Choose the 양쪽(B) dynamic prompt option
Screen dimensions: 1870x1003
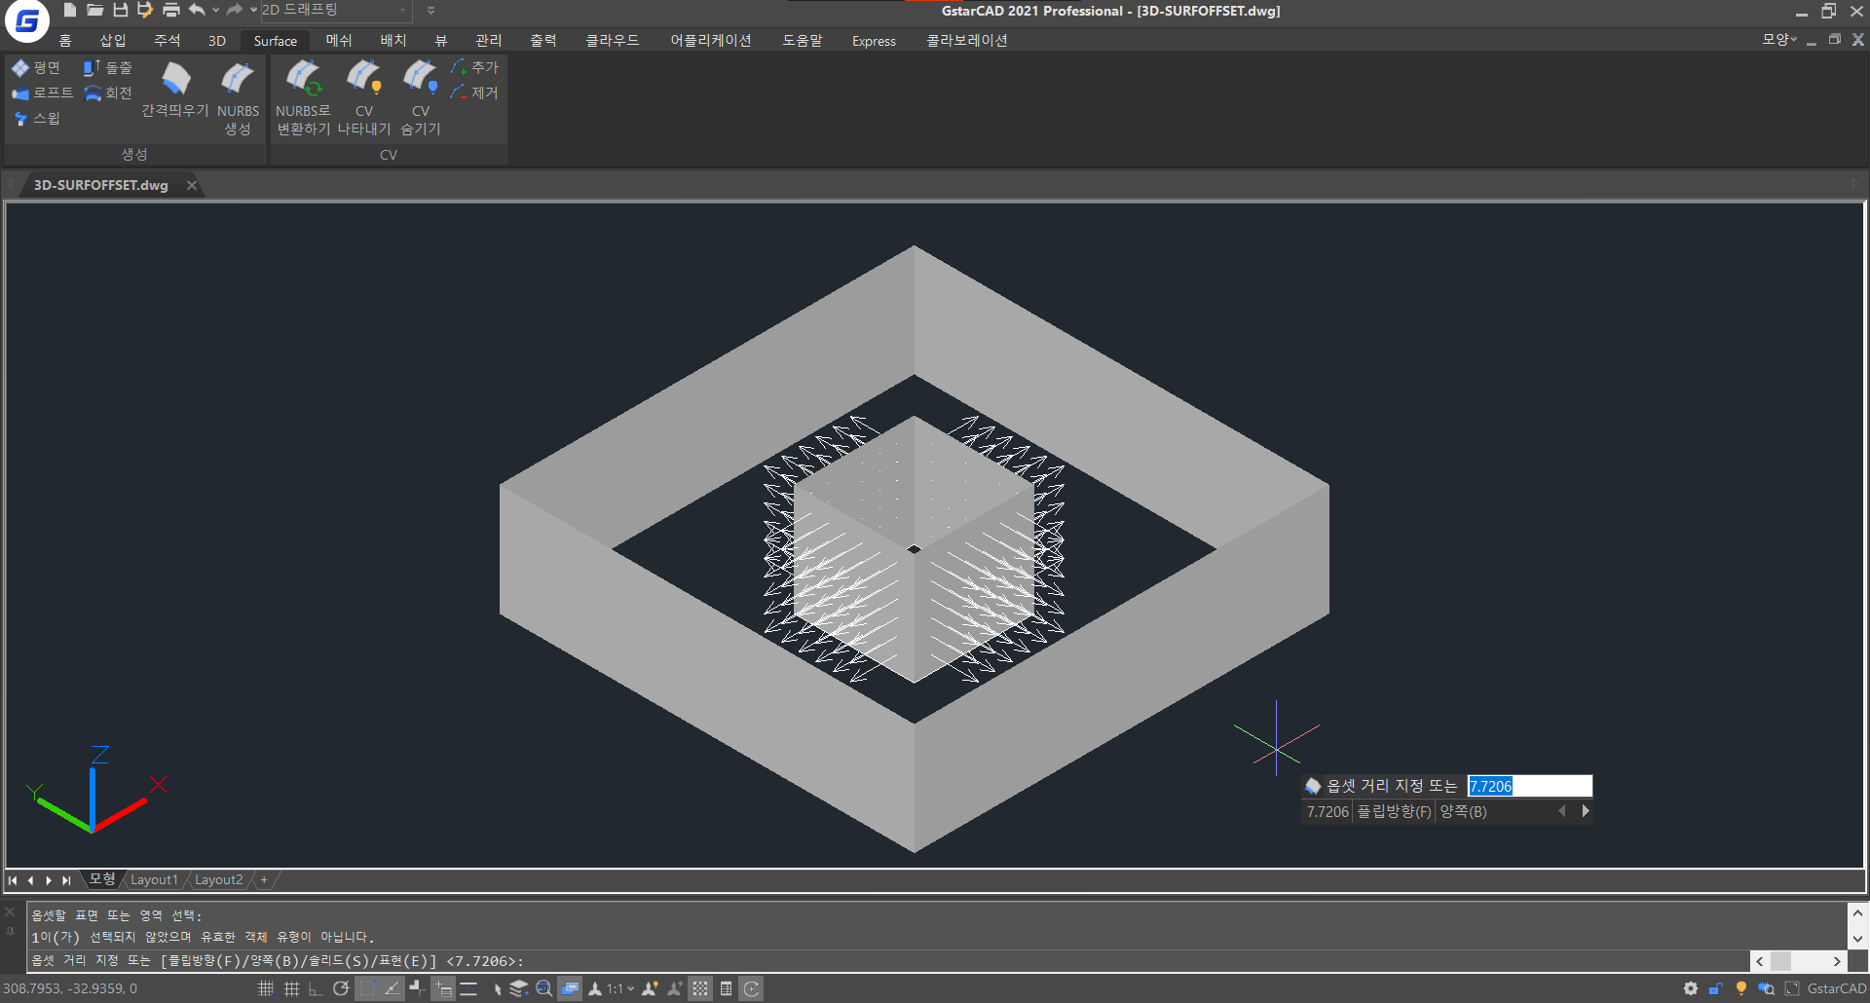point(1463,811)
